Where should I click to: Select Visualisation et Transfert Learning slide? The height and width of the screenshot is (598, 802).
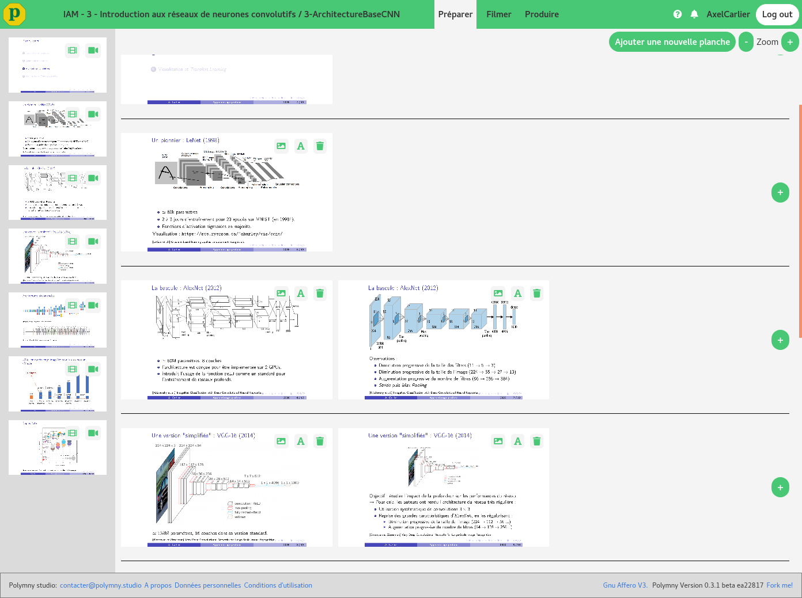click(x=226, y=79)
